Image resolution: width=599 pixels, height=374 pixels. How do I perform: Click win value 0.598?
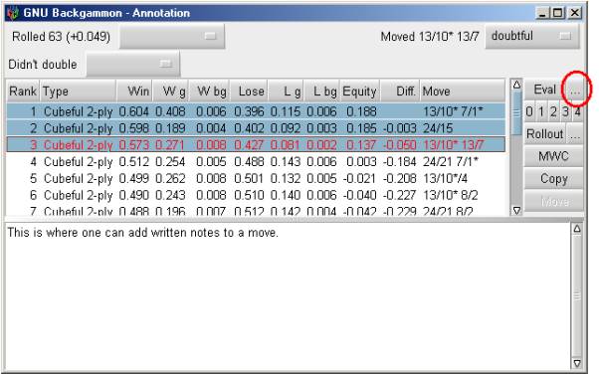click(133, 128)
